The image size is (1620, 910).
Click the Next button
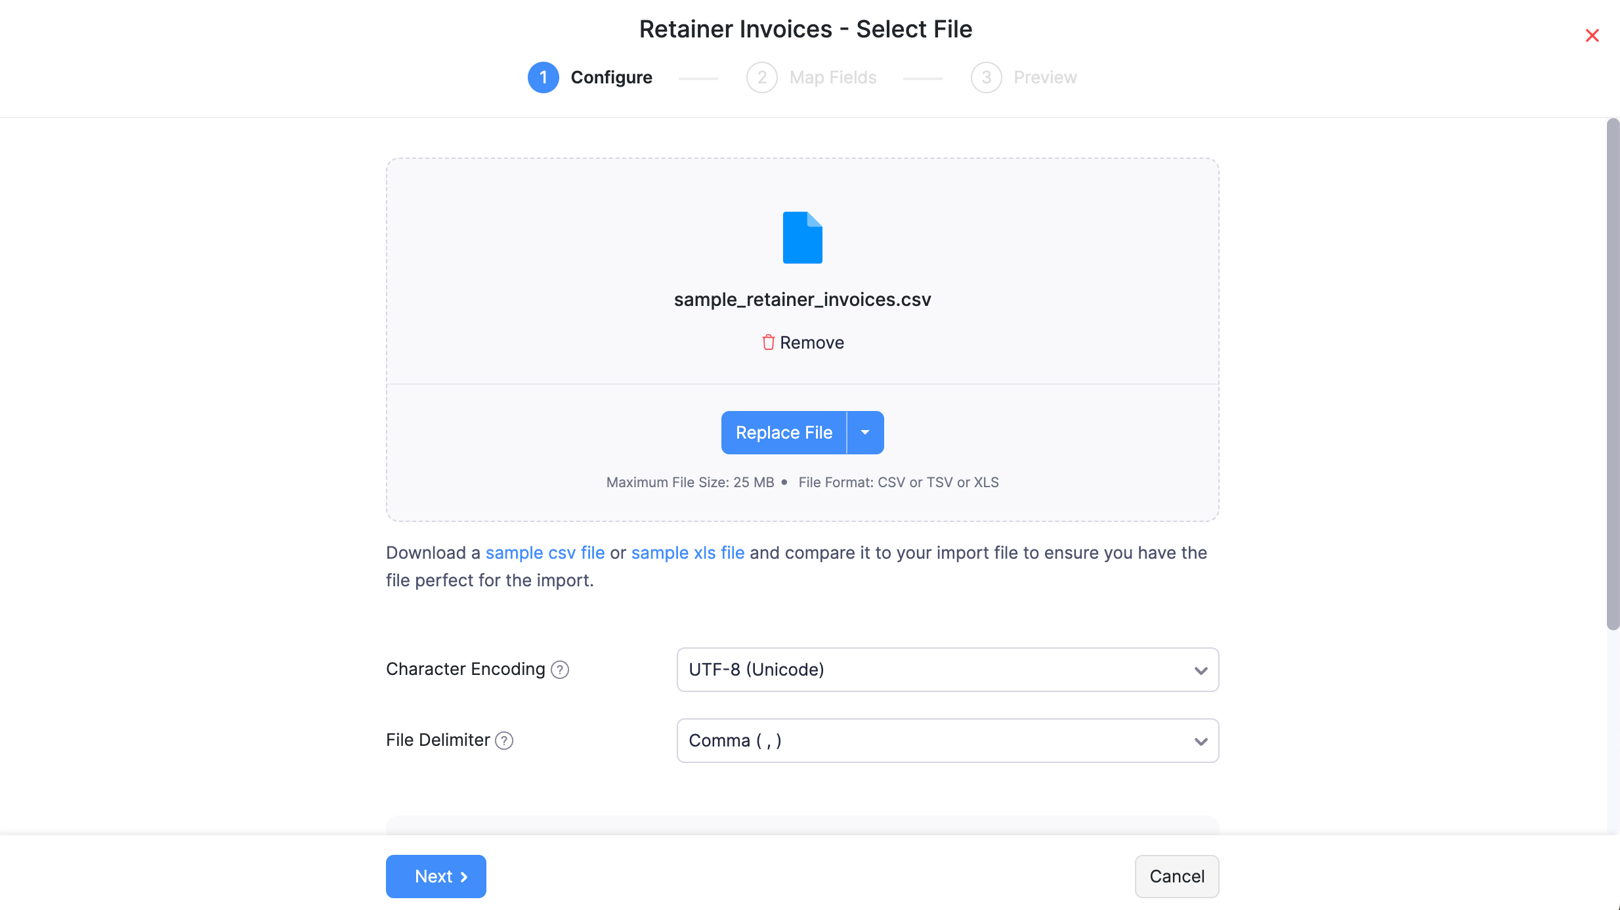[435, 877]
